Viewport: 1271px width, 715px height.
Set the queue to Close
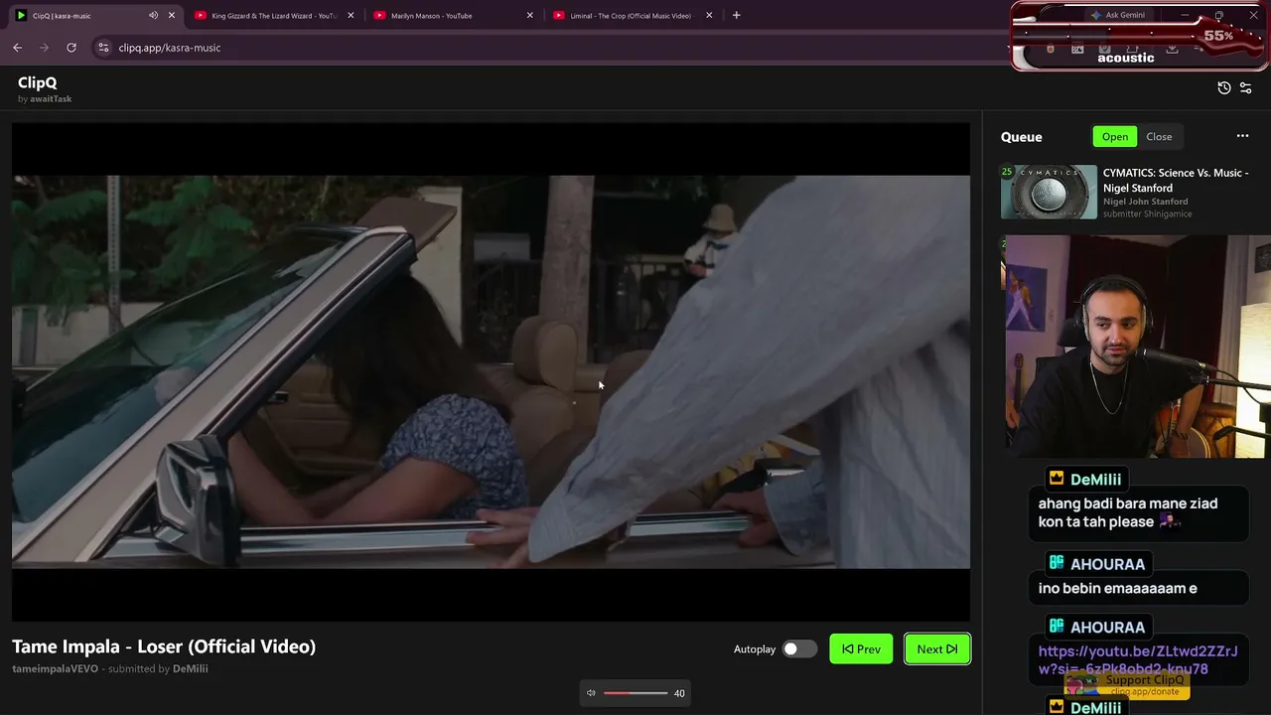(1159, 137)
